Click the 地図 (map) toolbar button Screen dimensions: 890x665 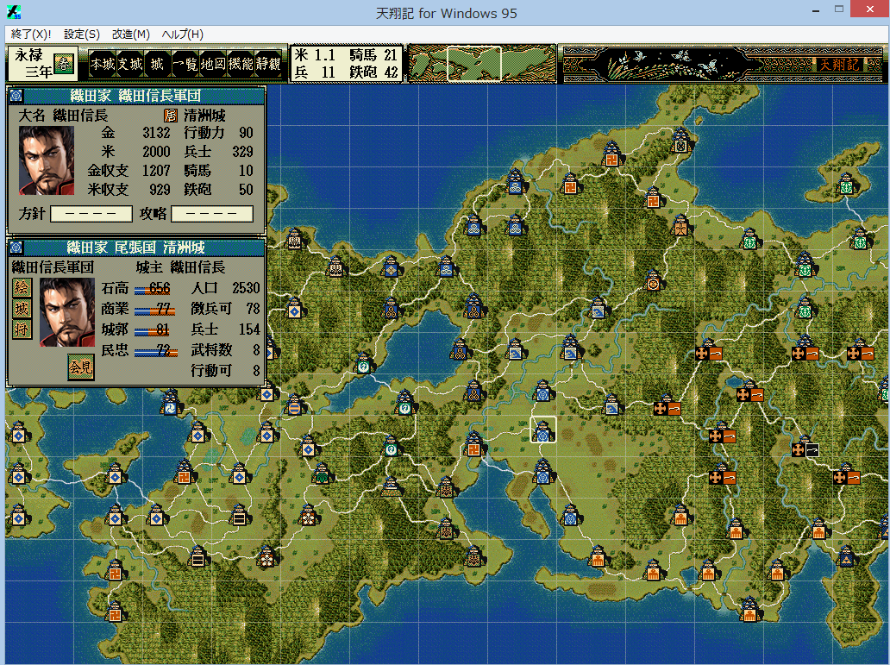tap(213, 64)
